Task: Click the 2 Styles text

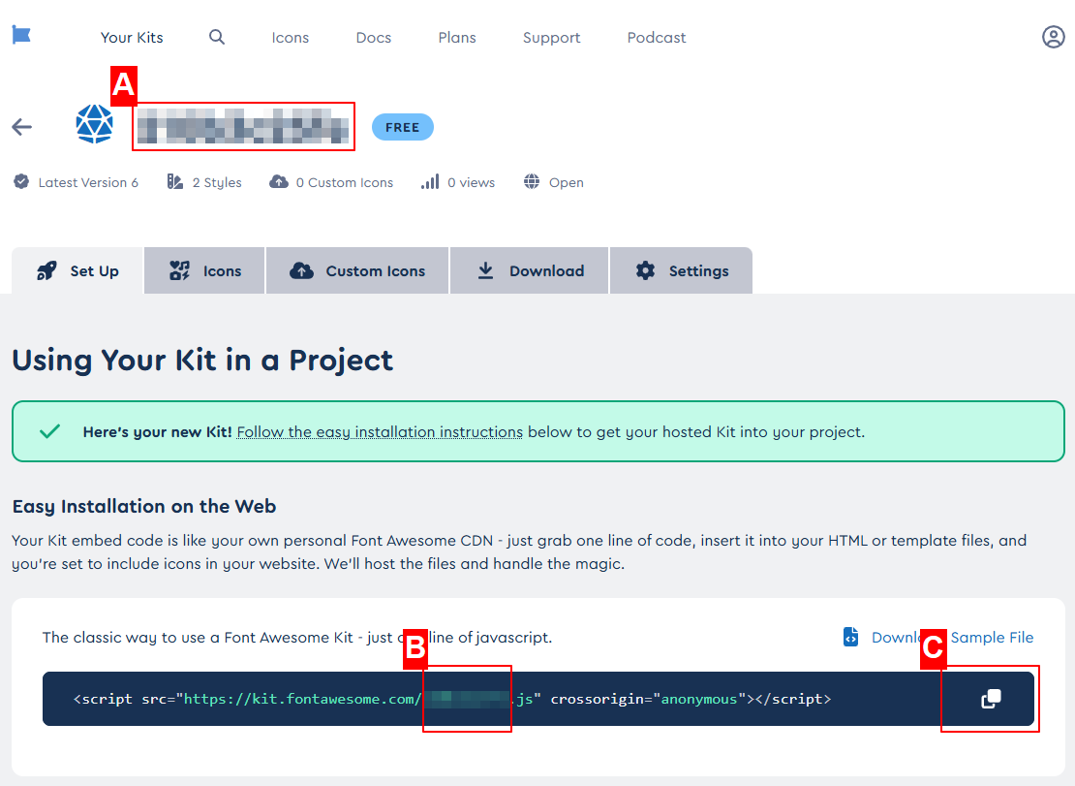Action: point(217,182)
